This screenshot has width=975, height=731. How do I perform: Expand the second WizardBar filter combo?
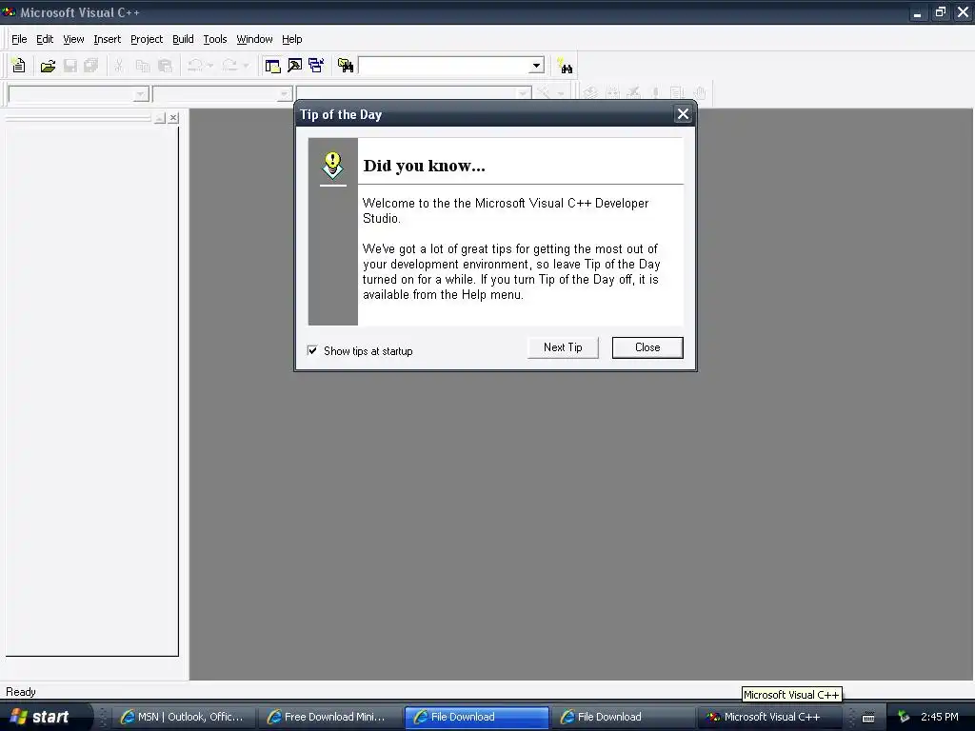284,94
